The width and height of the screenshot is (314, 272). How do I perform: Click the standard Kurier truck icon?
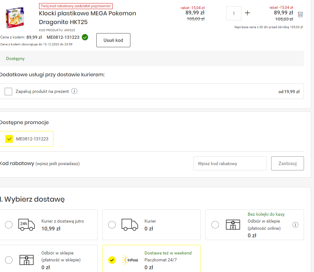coord(129,224)
